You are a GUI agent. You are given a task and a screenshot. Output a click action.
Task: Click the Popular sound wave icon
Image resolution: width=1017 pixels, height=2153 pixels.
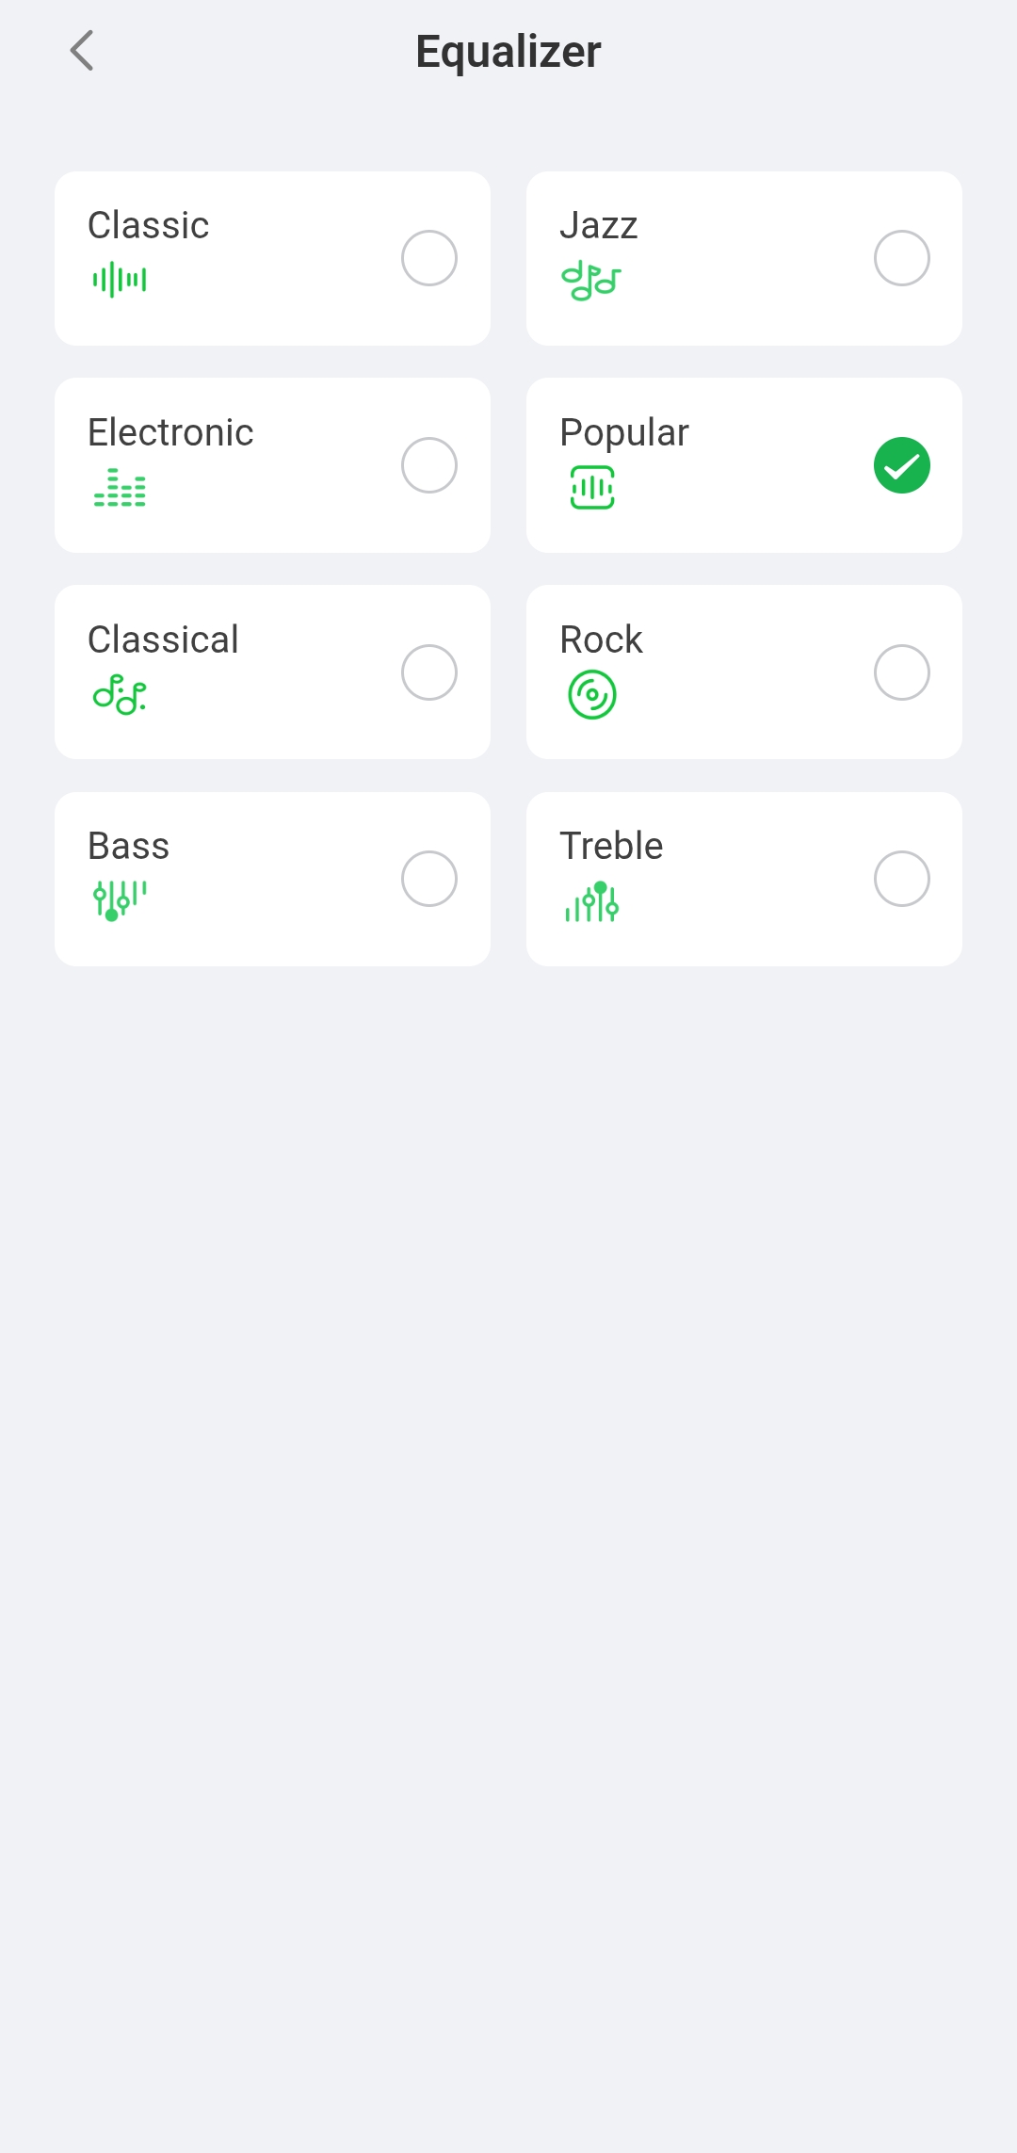(592, 488)
